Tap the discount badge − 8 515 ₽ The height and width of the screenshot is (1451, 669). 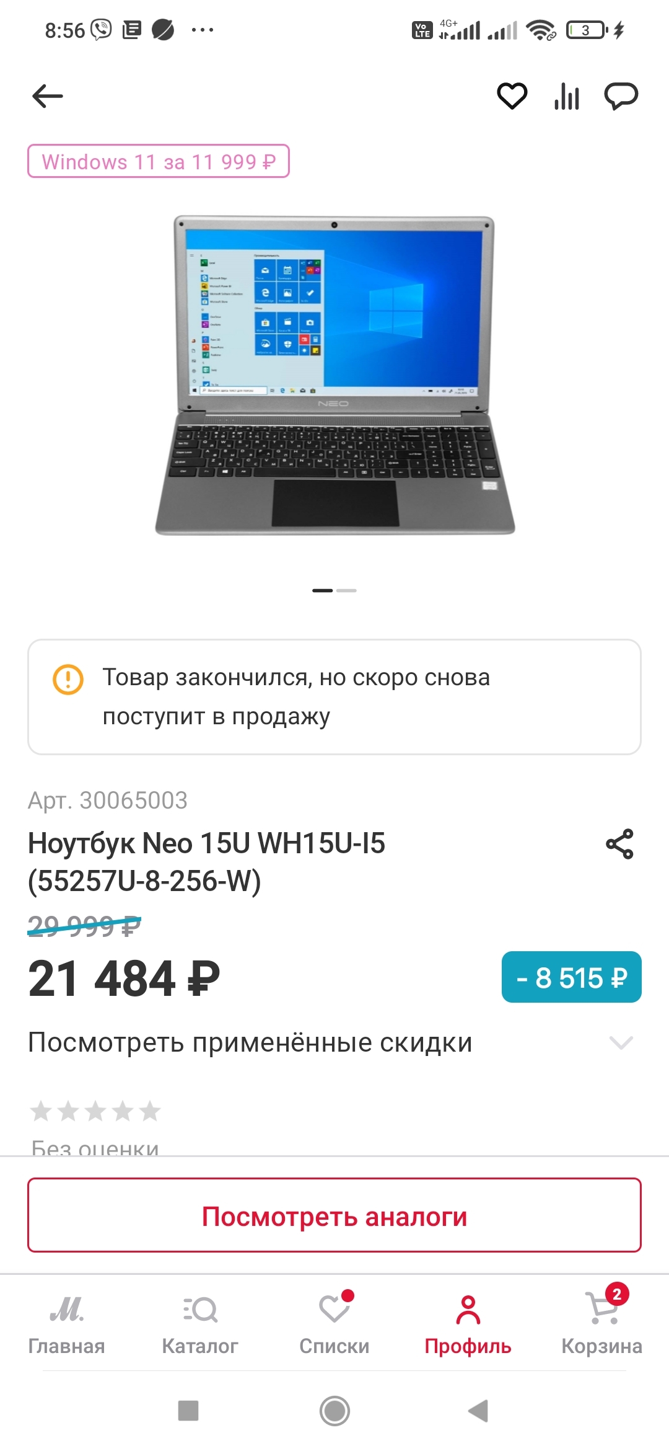(572, 977)
